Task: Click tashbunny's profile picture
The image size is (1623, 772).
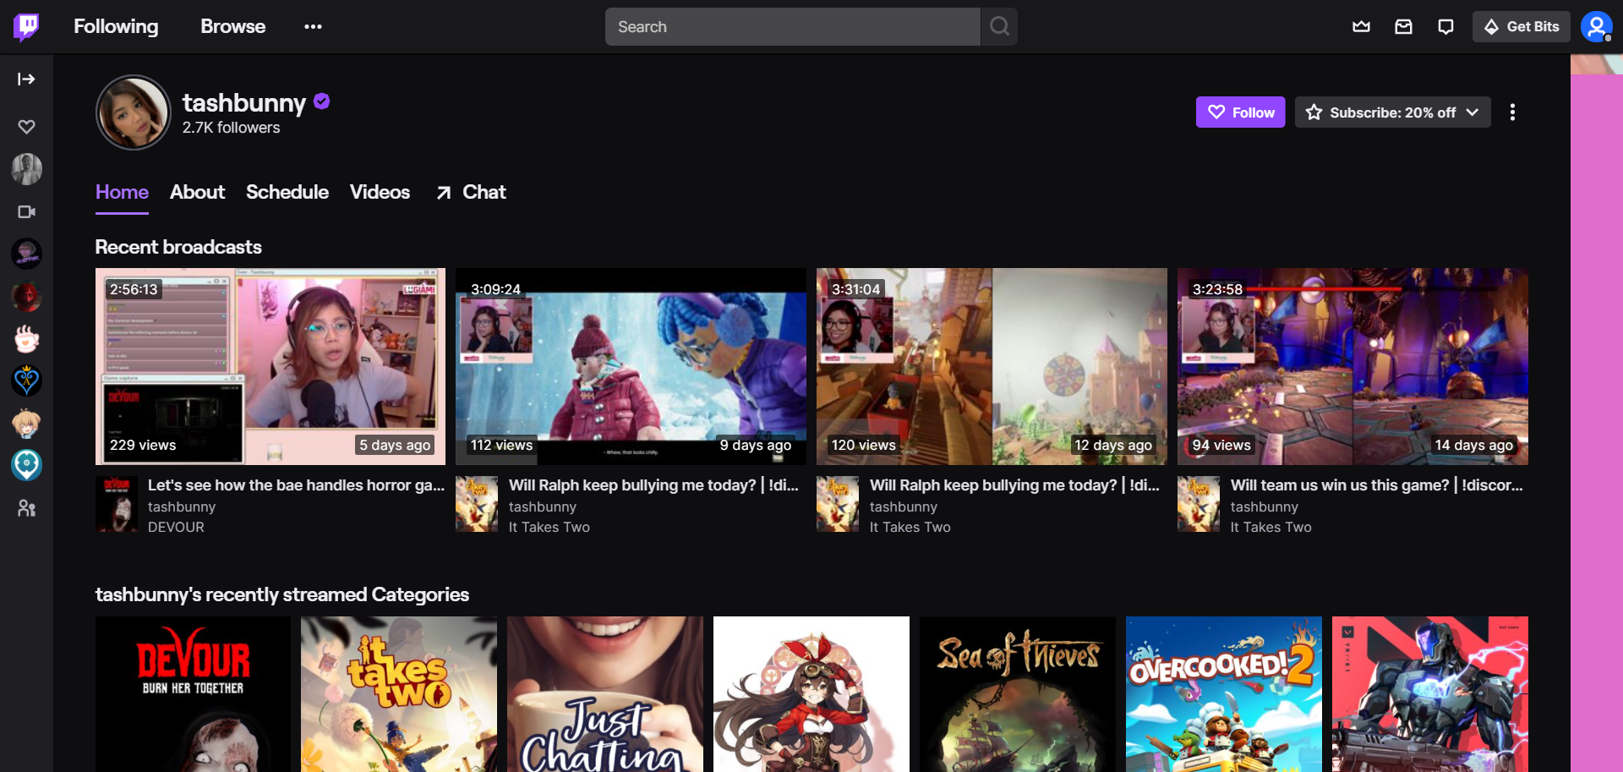Action: point(134,112)
